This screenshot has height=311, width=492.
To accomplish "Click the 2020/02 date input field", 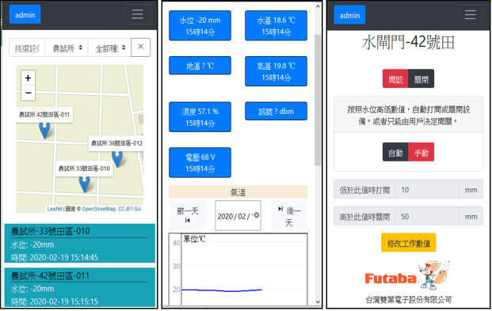I will coord(238,216).
